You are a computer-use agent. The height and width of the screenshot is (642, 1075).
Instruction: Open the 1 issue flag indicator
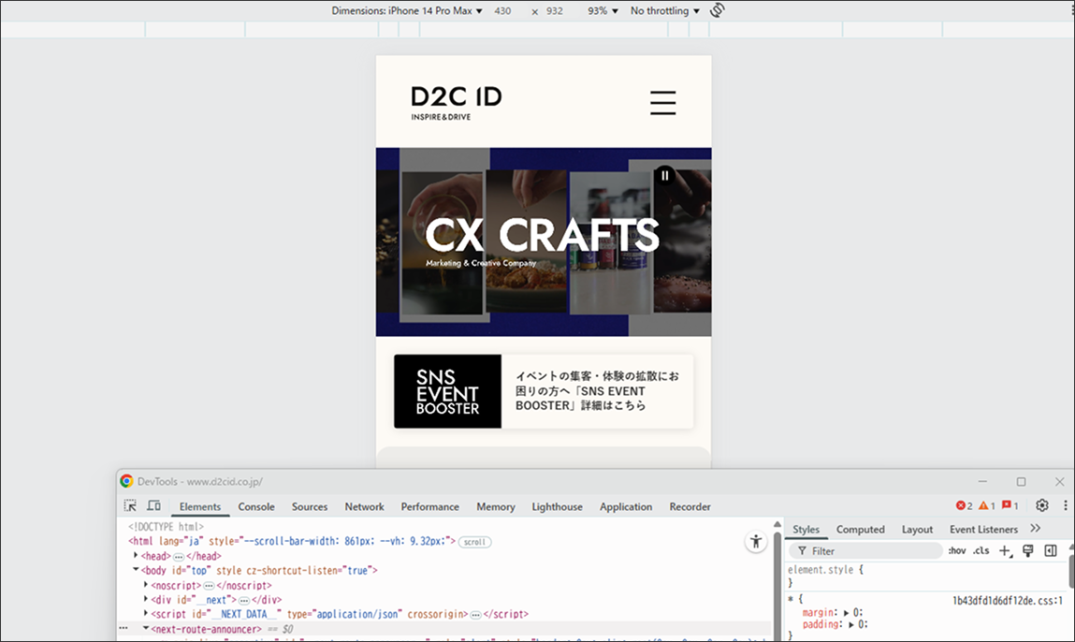[1010, 505]
